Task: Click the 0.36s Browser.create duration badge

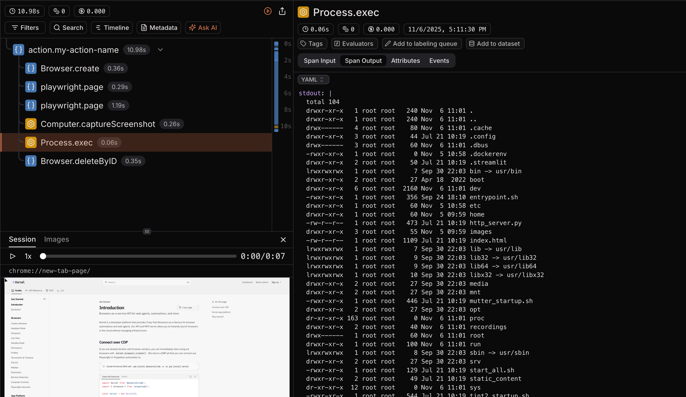Action: (115, 68)
